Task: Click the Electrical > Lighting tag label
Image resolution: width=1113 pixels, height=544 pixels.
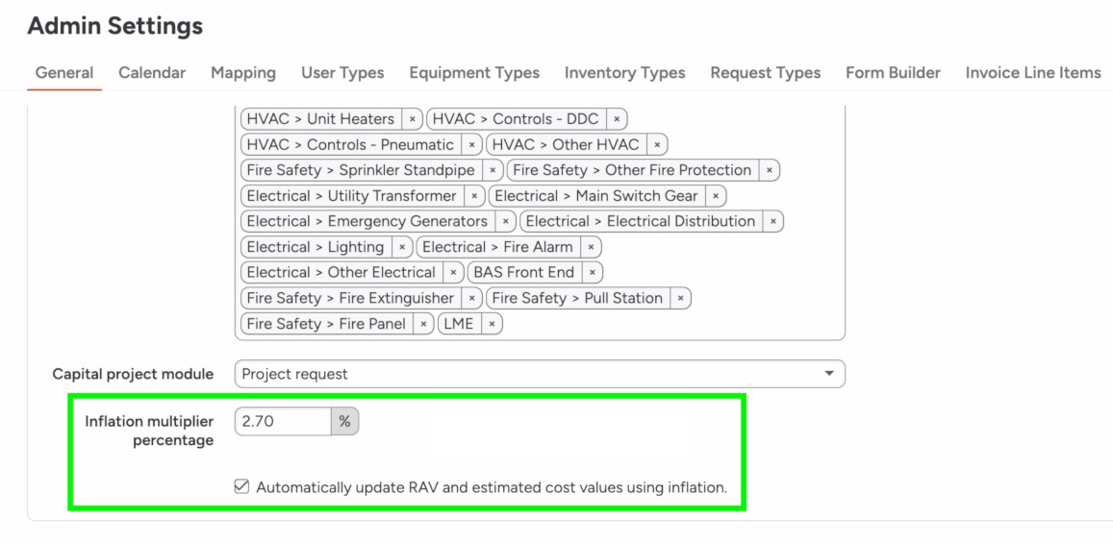Action: 316,247
